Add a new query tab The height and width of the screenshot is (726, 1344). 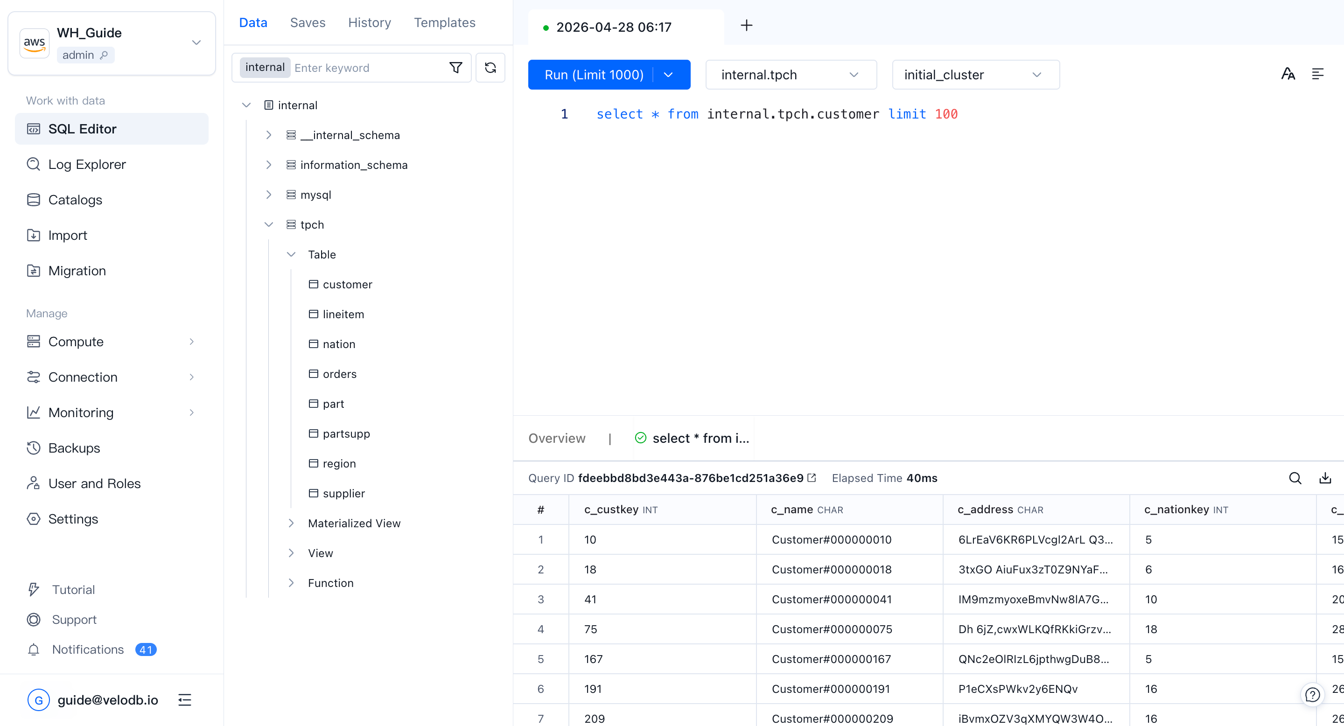coord(746,26)
